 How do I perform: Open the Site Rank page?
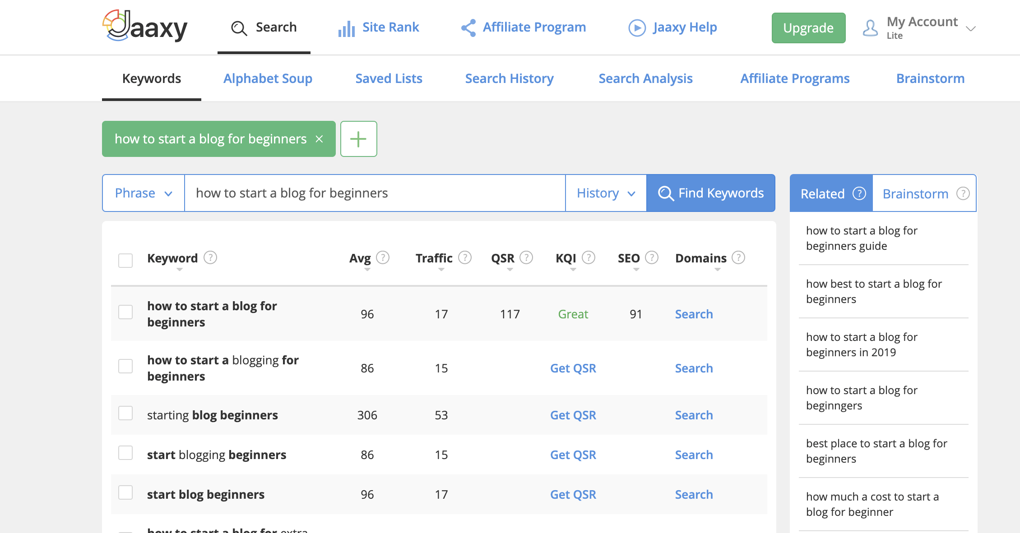click(379, 28)
